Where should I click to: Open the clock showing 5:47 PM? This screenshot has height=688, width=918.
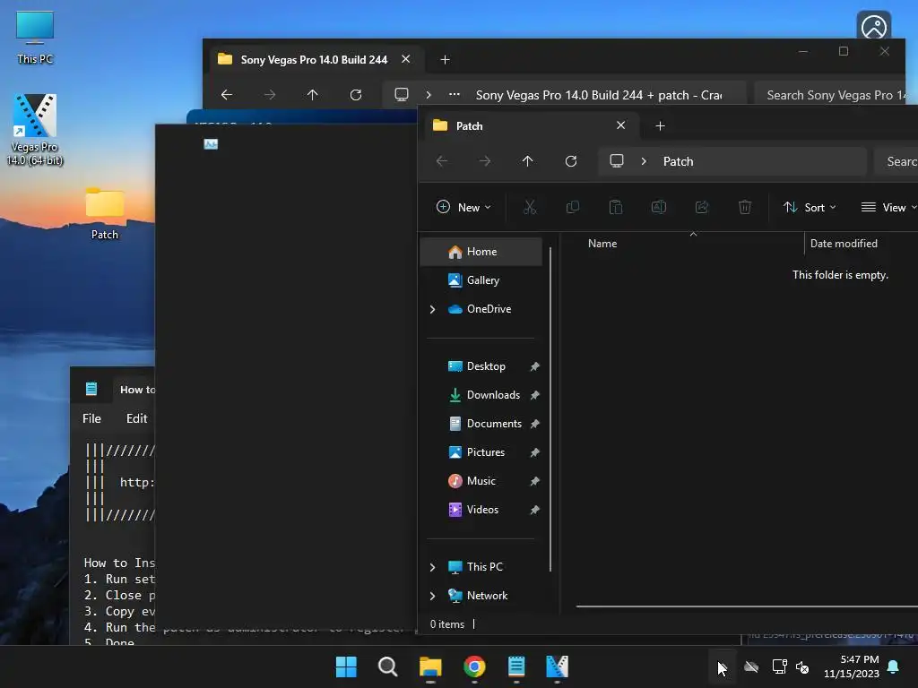coord(852,666)
